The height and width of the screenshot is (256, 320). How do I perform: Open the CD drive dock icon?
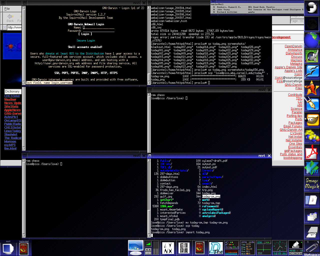point(312,232)
